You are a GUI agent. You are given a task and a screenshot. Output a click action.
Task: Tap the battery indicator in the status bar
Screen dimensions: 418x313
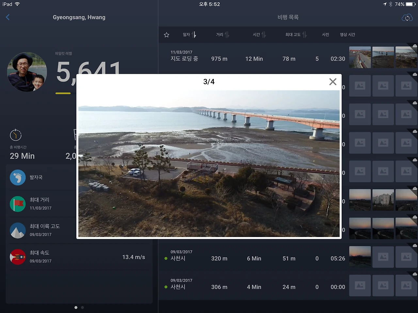coord(411,4)
